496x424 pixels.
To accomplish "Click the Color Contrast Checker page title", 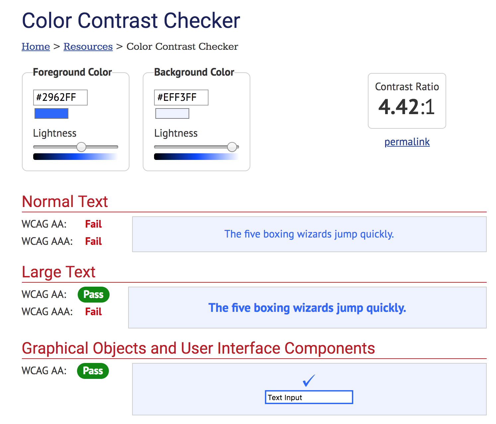I will pyautogui.click(x=131, y=21).
